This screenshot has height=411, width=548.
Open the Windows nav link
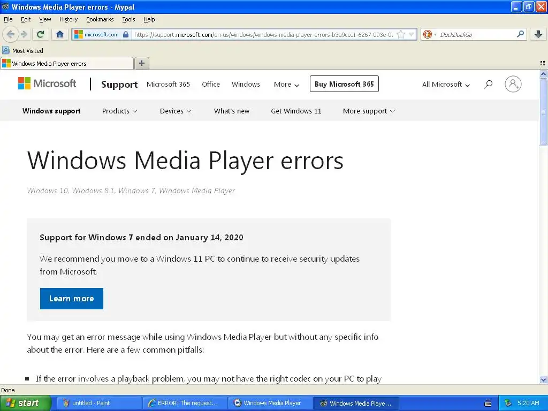pos(246,84)
